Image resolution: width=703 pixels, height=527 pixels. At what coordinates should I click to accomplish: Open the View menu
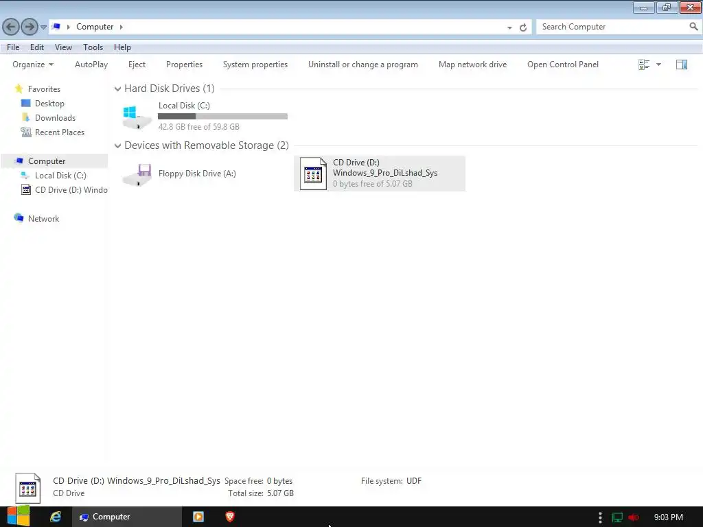(63, 47)
